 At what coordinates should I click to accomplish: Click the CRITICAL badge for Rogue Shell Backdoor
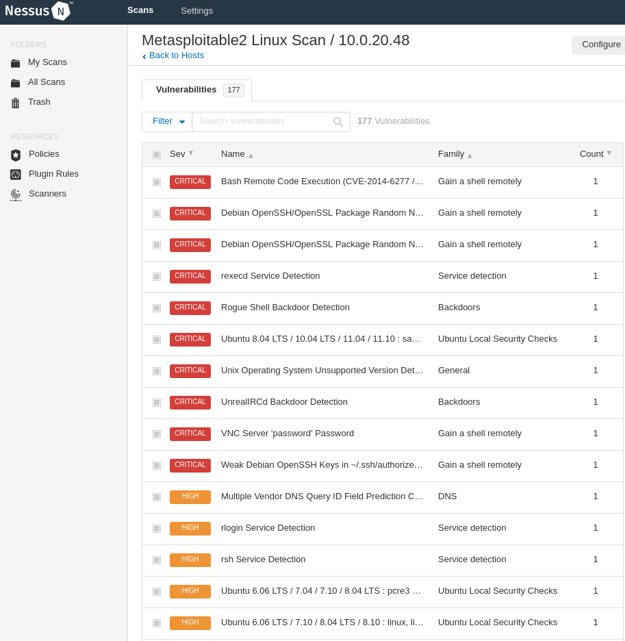click(x=190, y=307)
